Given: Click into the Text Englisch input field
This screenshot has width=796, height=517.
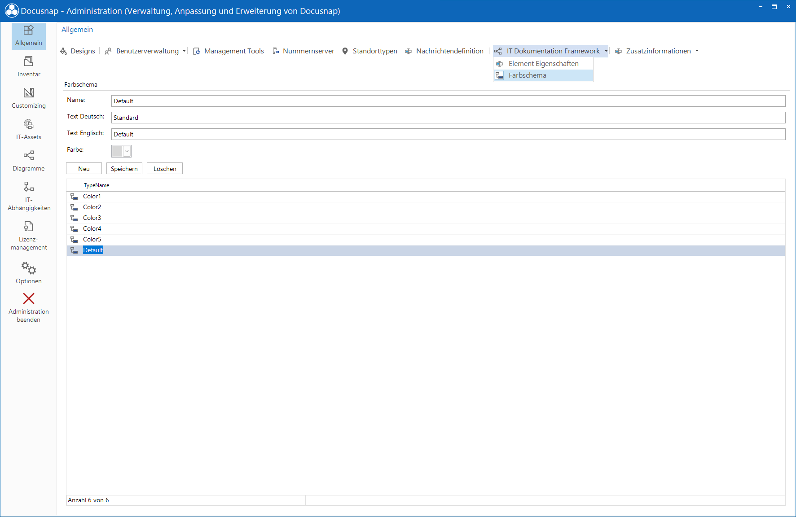Looking at the screenshot, I should coord(448,134).
